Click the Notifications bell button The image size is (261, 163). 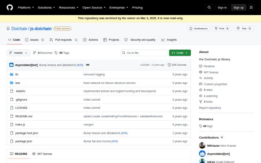[198, 29]
